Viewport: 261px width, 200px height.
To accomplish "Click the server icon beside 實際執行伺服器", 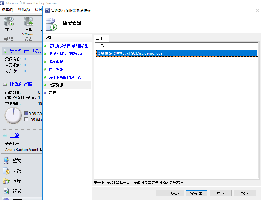I will [5, 51].
